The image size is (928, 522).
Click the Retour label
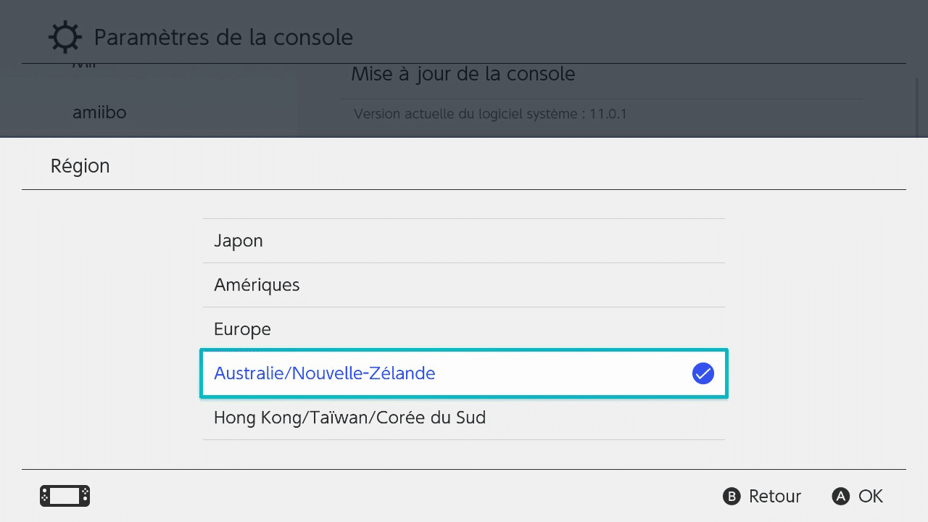[775, 496]
